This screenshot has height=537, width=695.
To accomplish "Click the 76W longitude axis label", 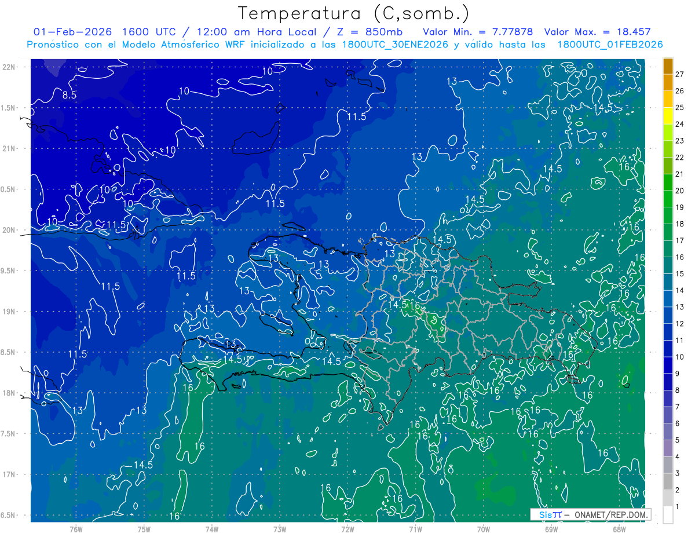I will coord(76,529).
